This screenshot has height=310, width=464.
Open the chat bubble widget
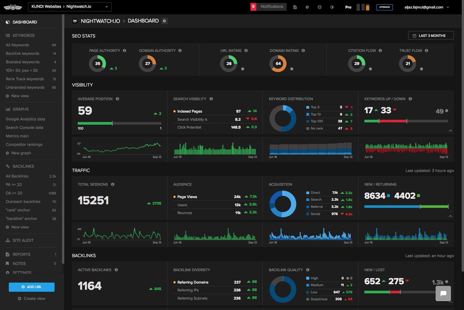coord(443,293)
